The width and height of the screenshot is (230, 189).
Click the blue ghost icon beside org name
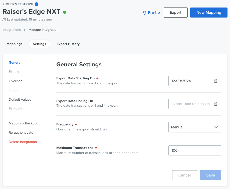pyautogui.click(x=36, y=4)
